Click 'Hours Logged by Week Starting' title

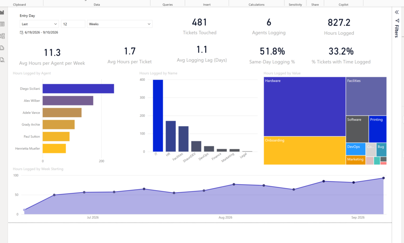click(x=38, y=169)
